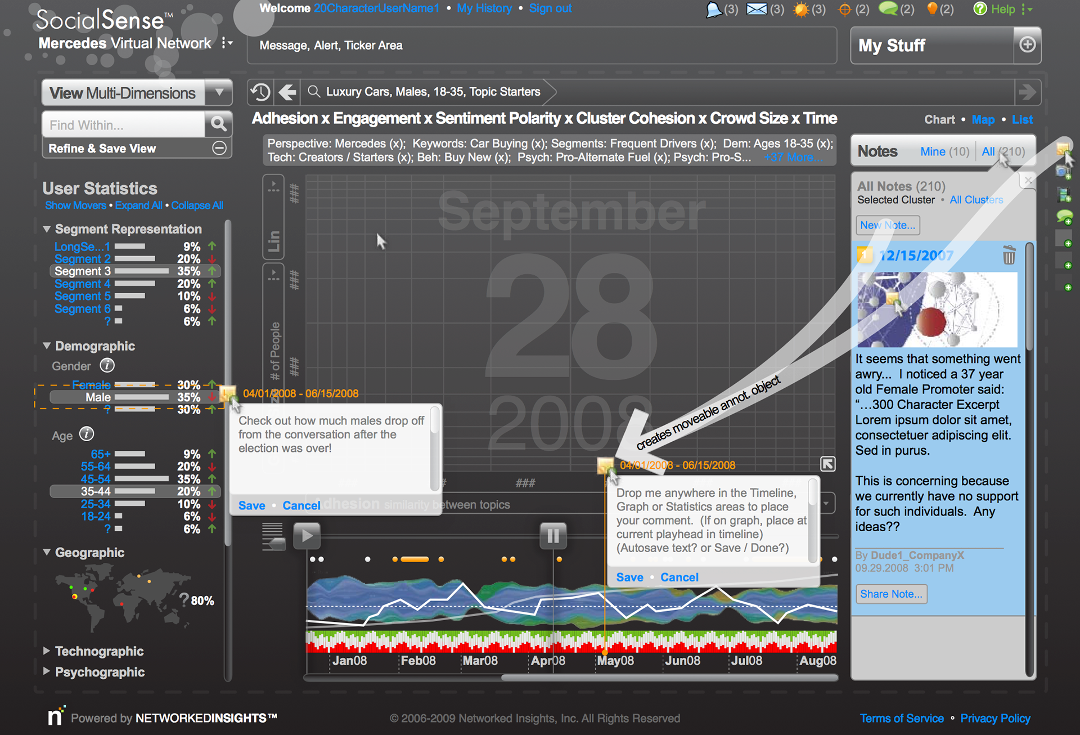Select the Male gender row
1080x735 pixels.
point(135,397)
